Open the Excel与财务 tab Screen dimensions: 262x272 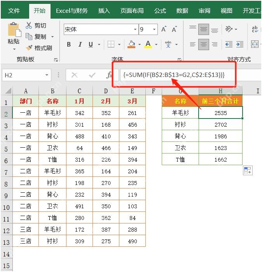72,11
